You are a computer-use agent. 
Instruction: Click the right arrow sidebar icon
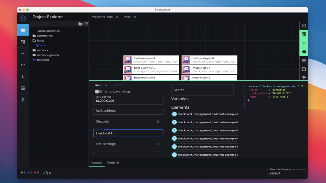tap(23, 53)
